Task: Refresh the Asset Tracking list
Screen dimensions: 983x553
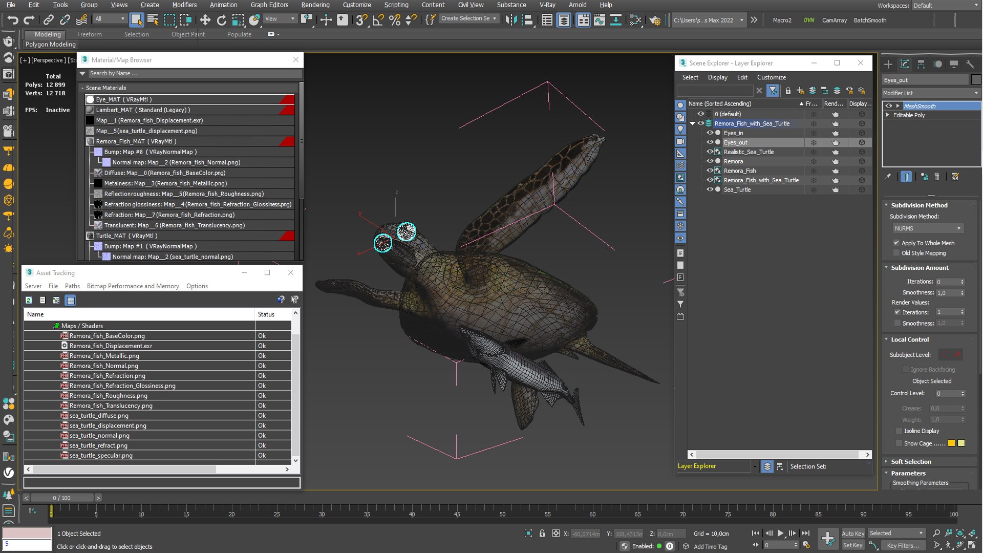Action: (x=29, y=300)
